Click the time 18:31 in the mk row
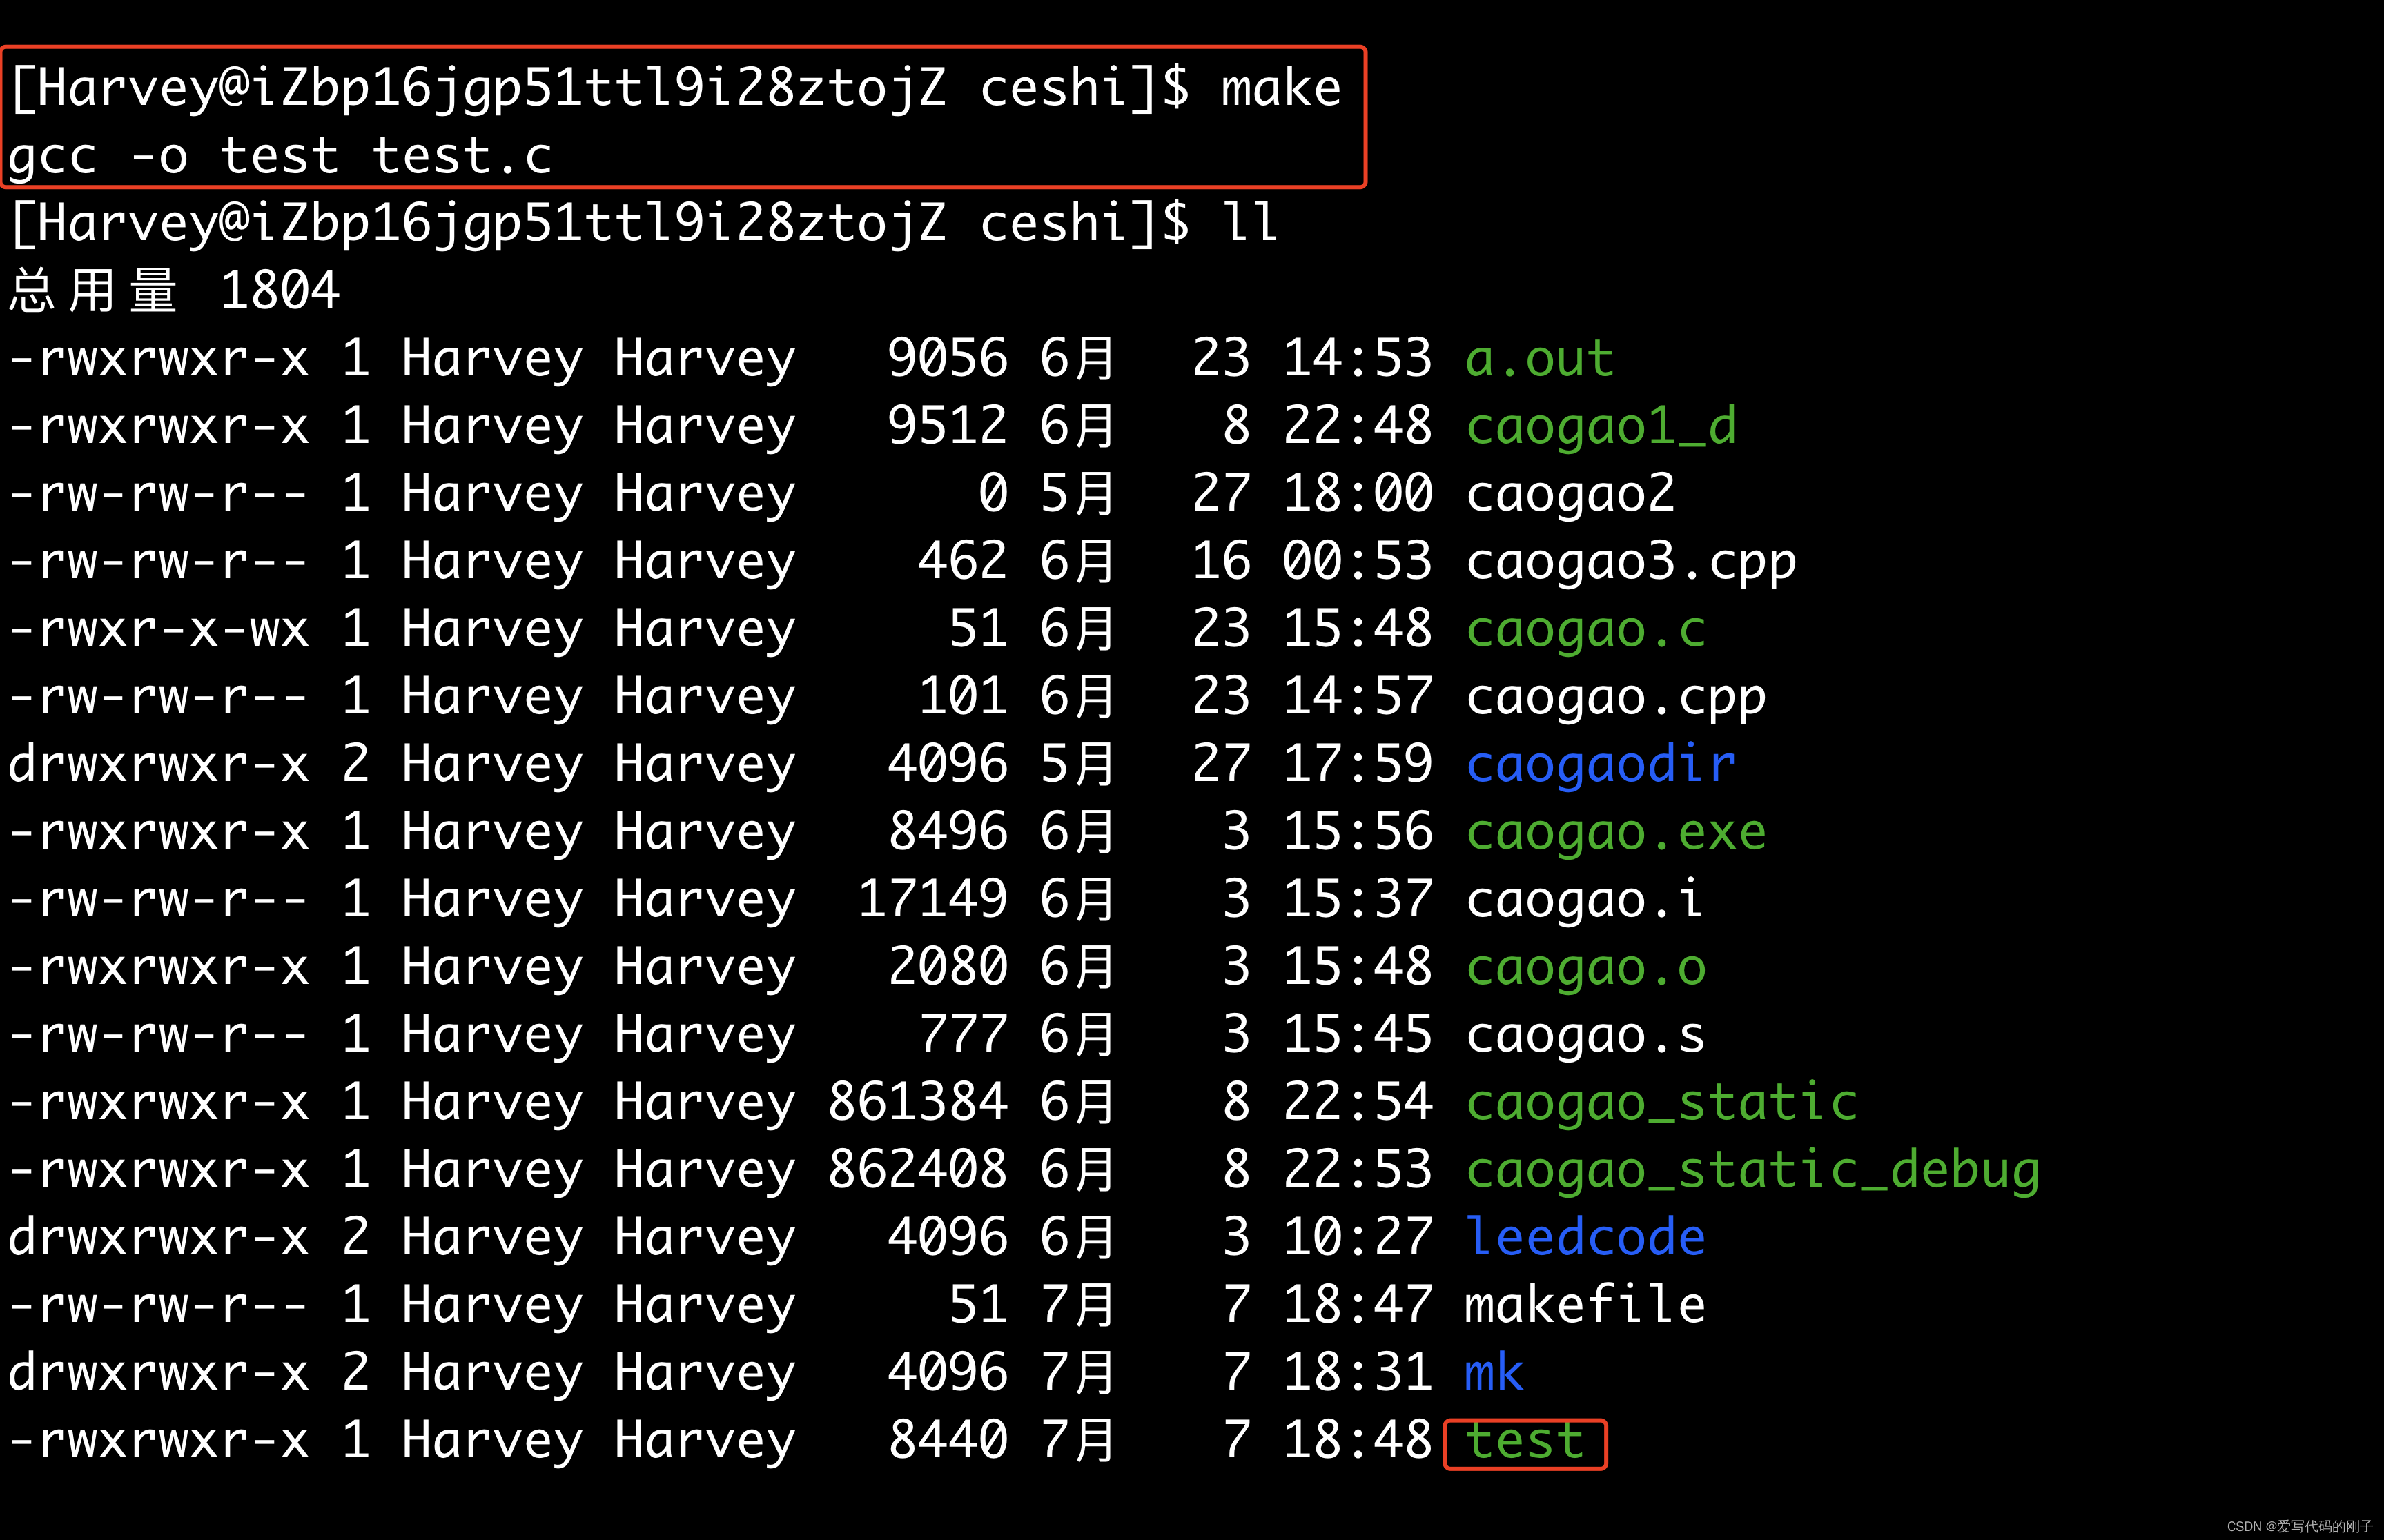 pyautogui.click(x=1358, y=1373)
